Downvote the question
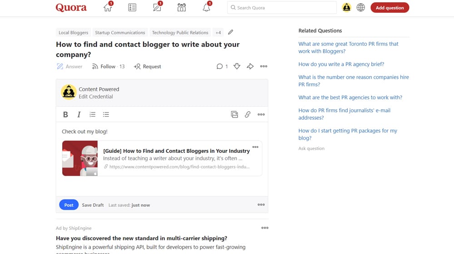The image size is (454, 254). [237, 66]
